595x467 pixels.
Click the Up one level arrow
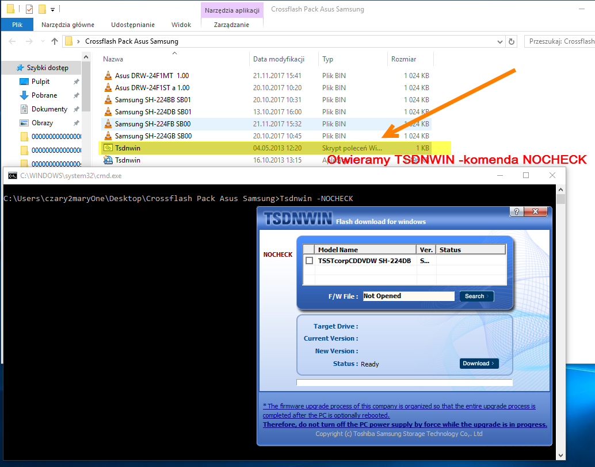click(x=55, y=41)
